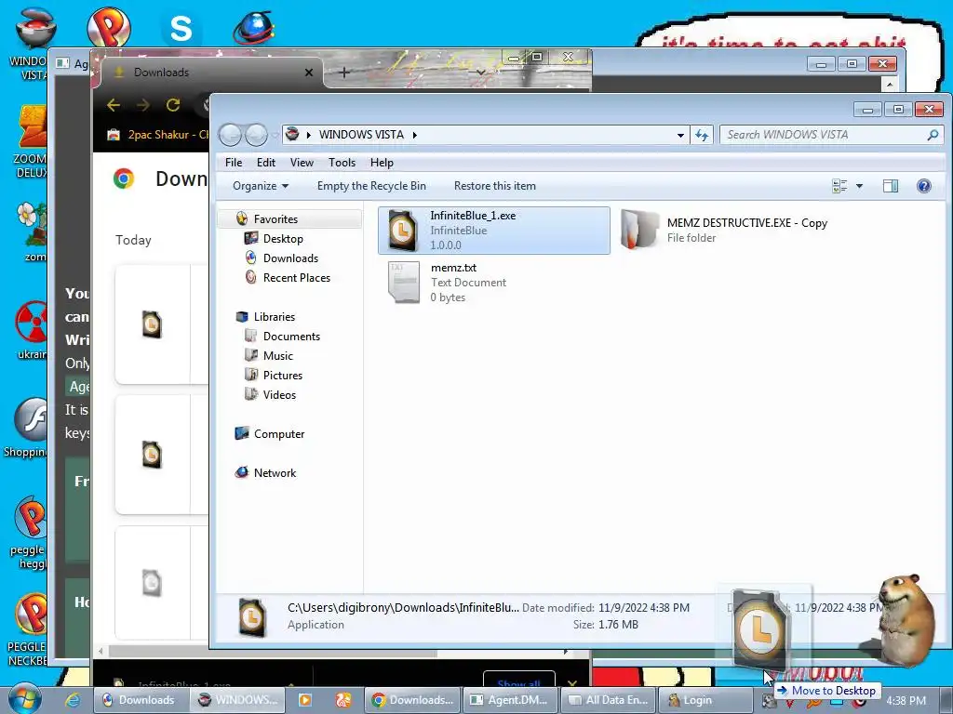Expand the Organize dropdown
953x714 pixels.
click(261, 186)
